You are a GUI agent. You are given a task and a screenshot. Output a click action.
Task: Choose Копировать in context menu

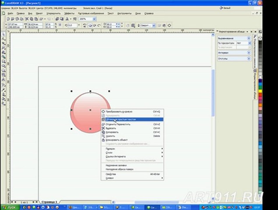tap(132, 132)
